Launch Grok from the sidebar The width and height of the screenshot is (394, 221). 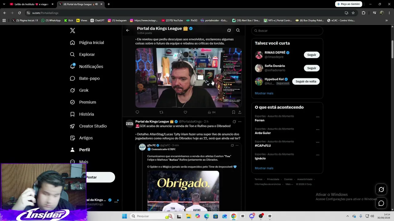[79, 91]
